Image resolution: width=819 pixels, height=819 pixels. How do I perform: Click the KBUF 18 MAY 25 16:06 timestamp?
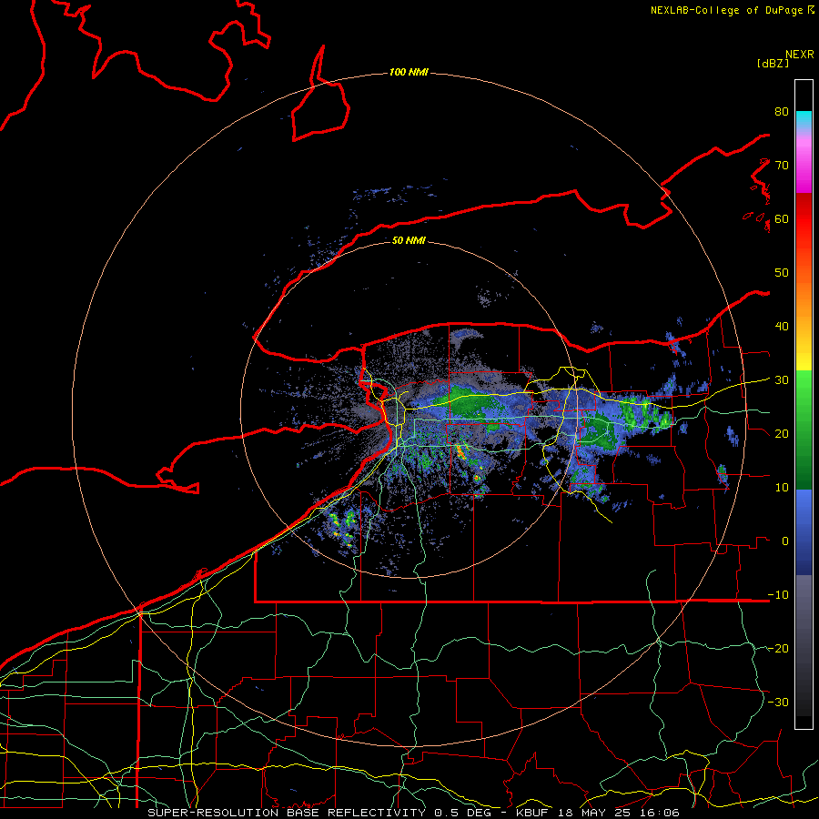pos(598,813)
